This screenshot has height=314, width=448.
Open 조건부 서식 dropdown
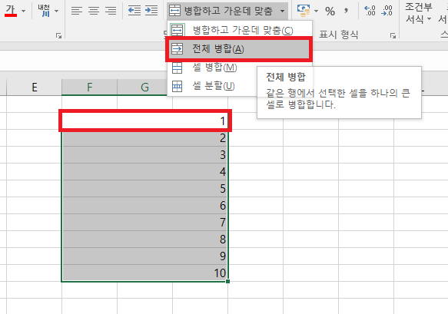(x=418, y=13)
